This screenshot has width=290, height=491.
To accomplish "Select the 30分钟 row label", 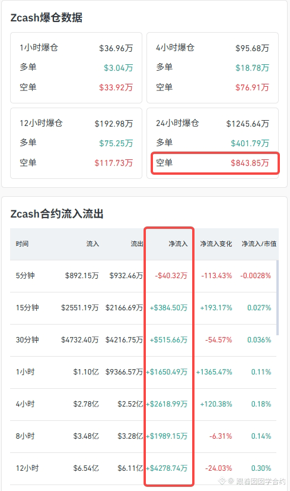I will click(27, 340).
